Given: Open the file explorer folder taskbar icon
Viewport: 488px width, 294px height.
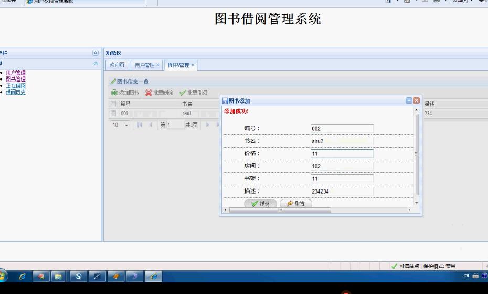Looking at the screenshot, I should click(58, 276).
